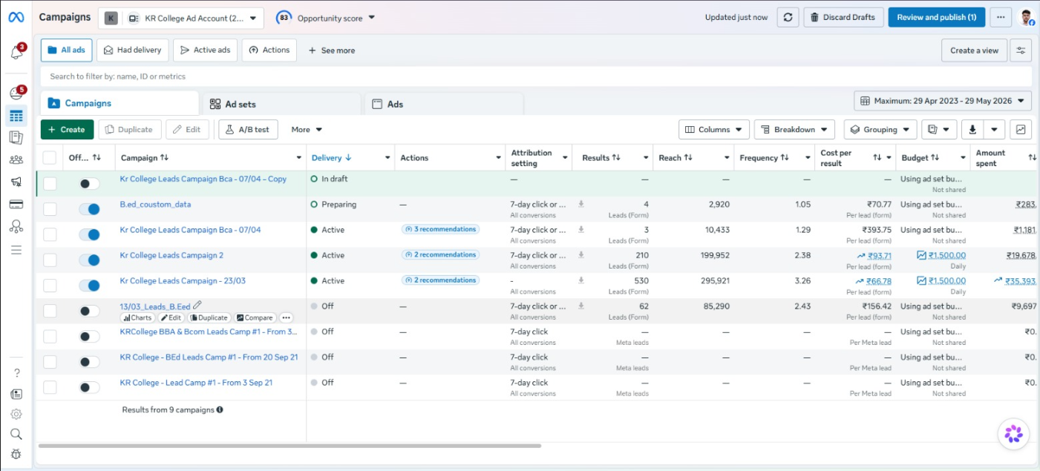Open Advertising settings megaphone icon
1040x471 pixels.
coord(16,182)
